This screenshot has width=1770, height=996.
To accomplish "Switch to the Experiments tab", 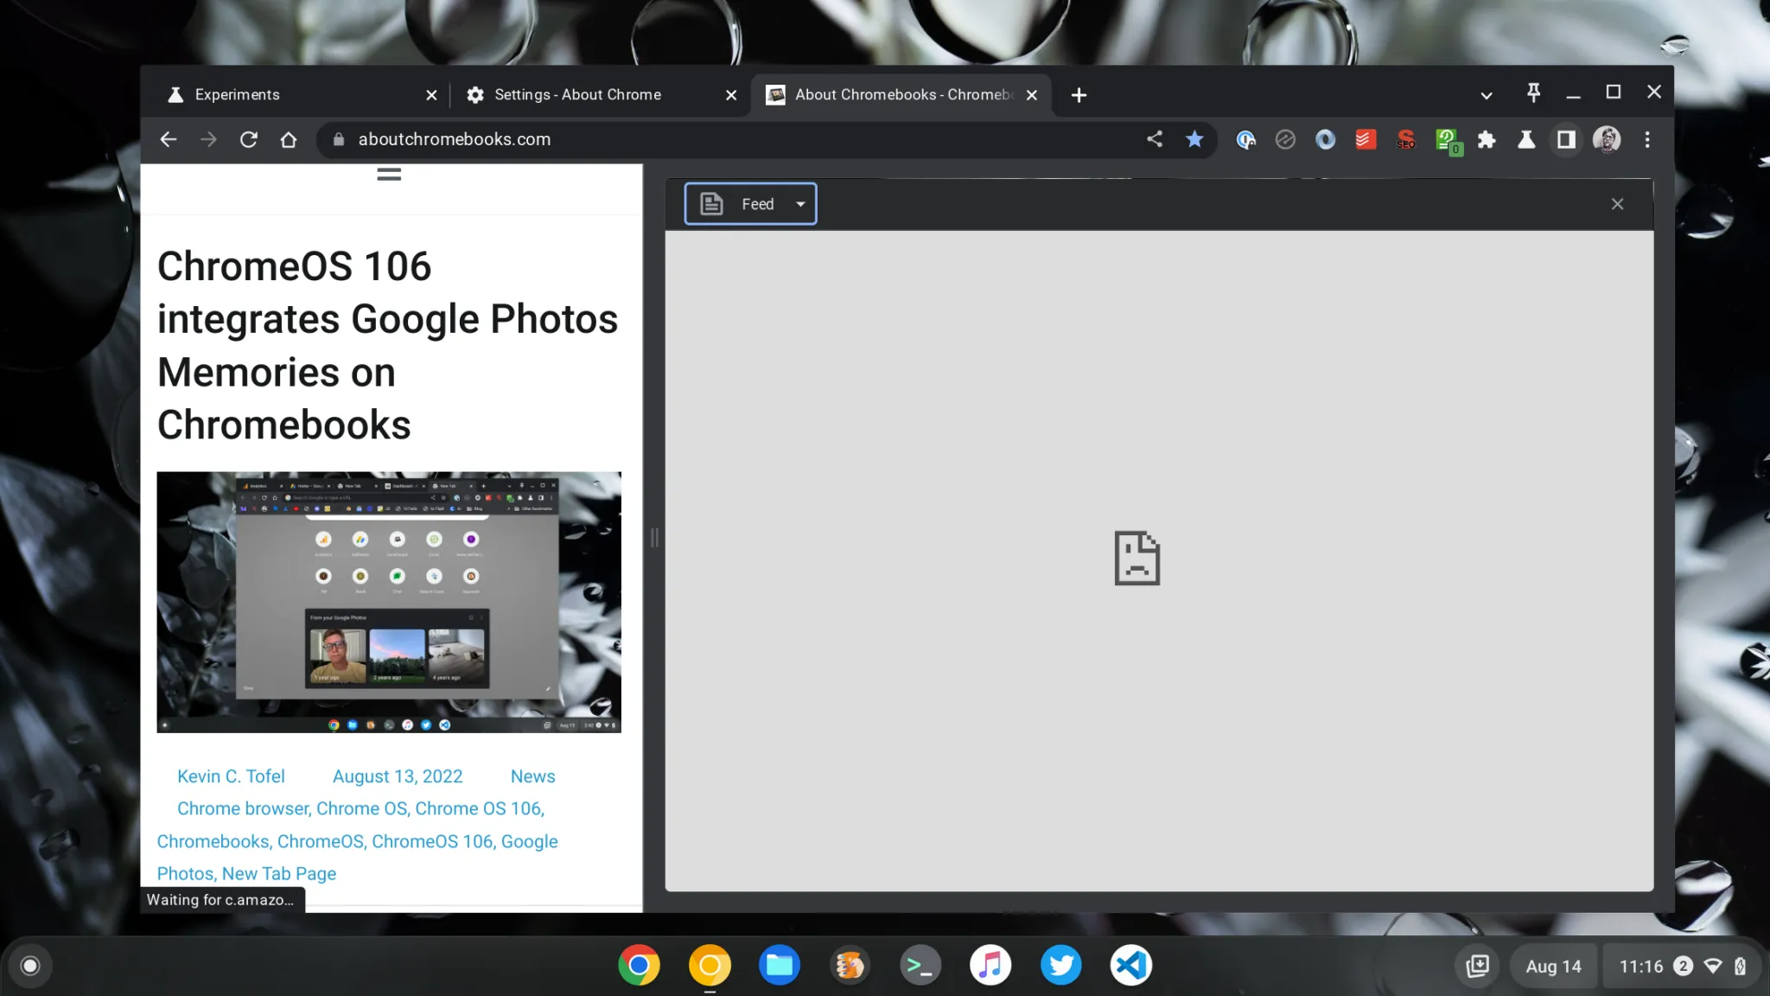I will click(x=238, y=94).
